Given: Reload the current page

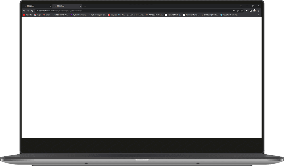Looking at the screenshot, I should [32, 11].
